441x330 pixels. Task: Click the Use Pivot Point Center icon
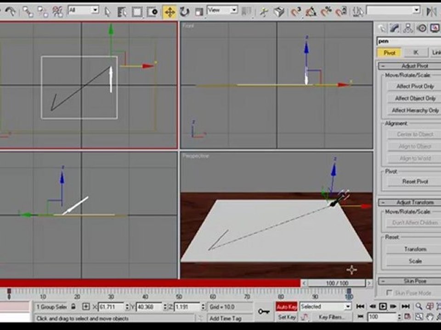[247, 12]
